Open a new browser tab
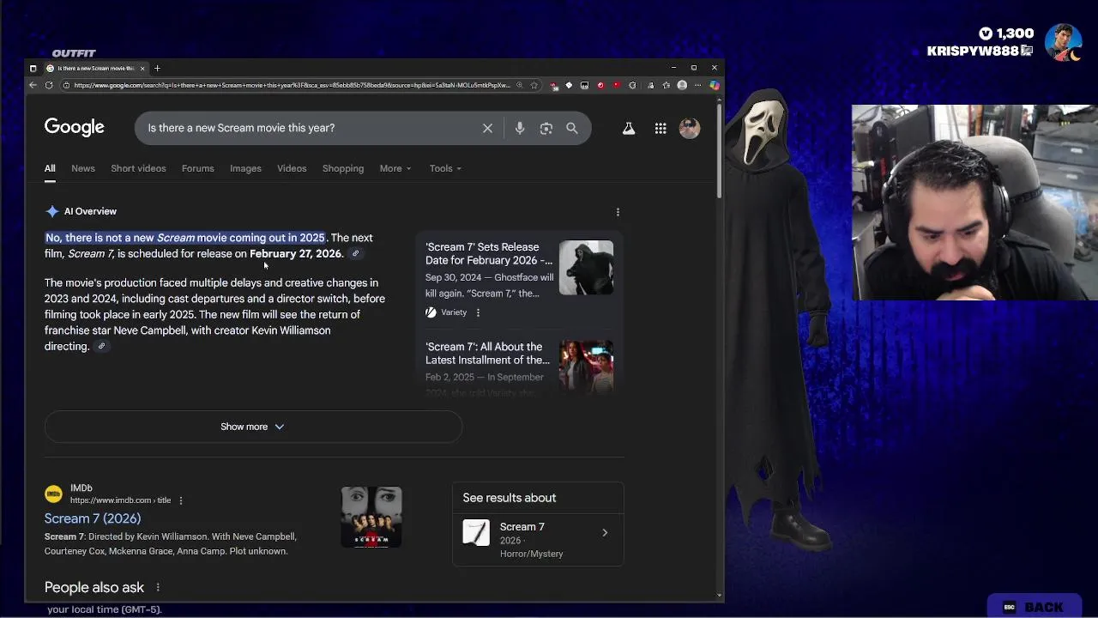The height and width of the screenshot is (618, 1098). [x=157, y=68]
